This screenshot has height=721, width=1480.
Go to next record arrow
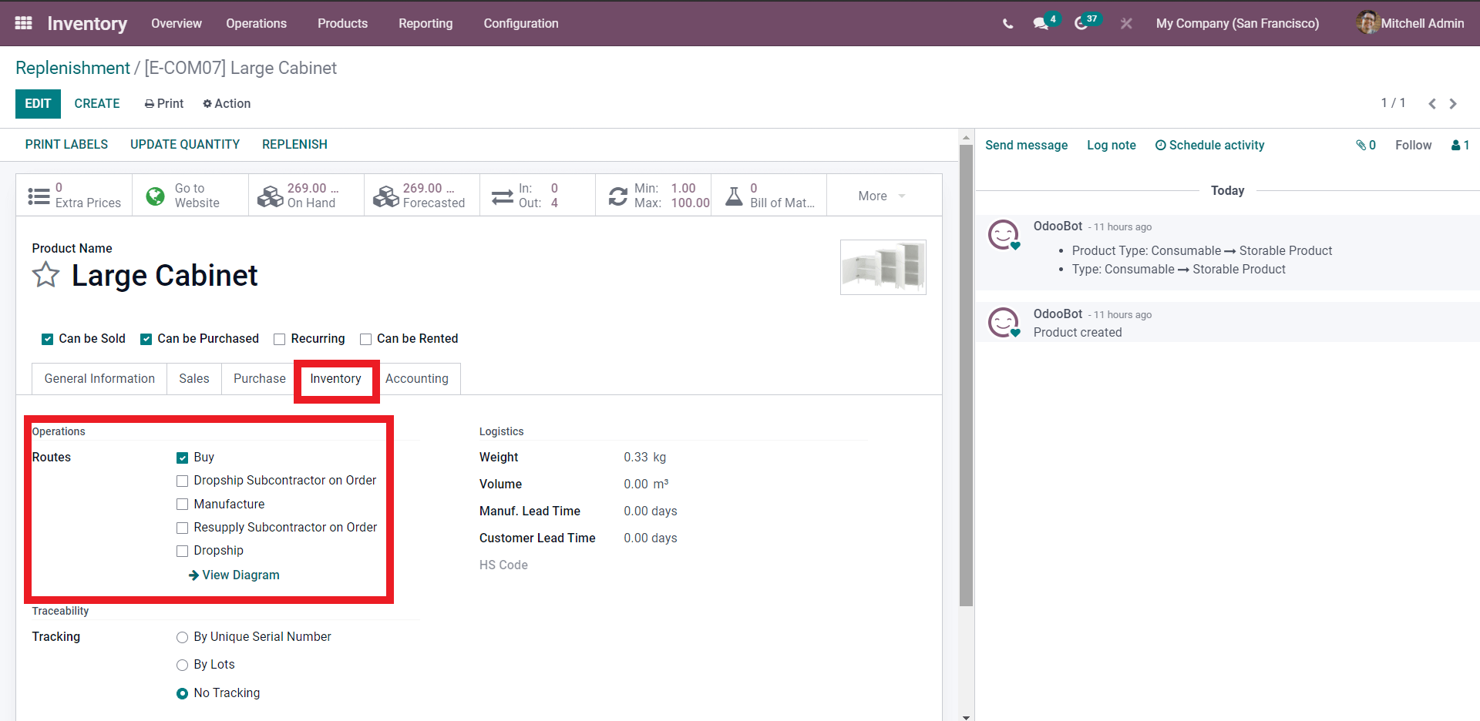(1453, 104)
